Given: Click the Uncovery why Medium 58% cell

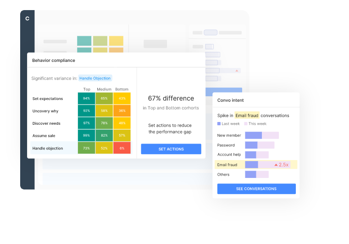Looking at the screenshot, I should pyautogui.click(x=104, y=111).
